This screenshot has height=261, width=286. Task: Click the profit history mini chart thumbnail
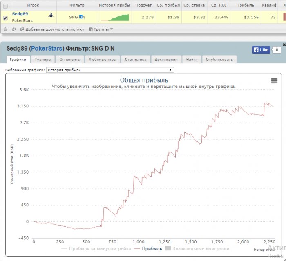[x=114, y=18]
